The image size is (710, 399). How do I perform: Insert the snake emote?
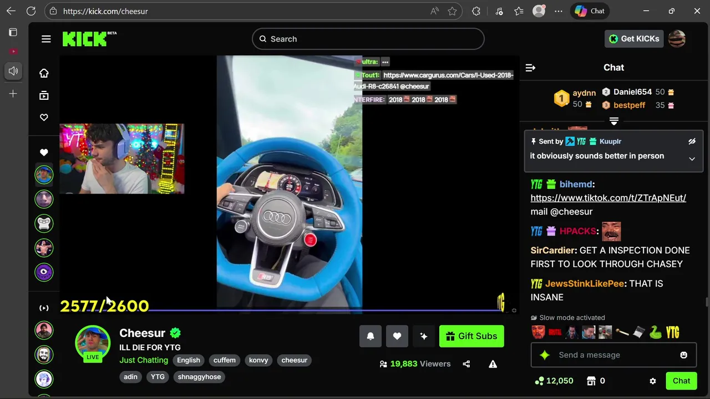point(655,332)
